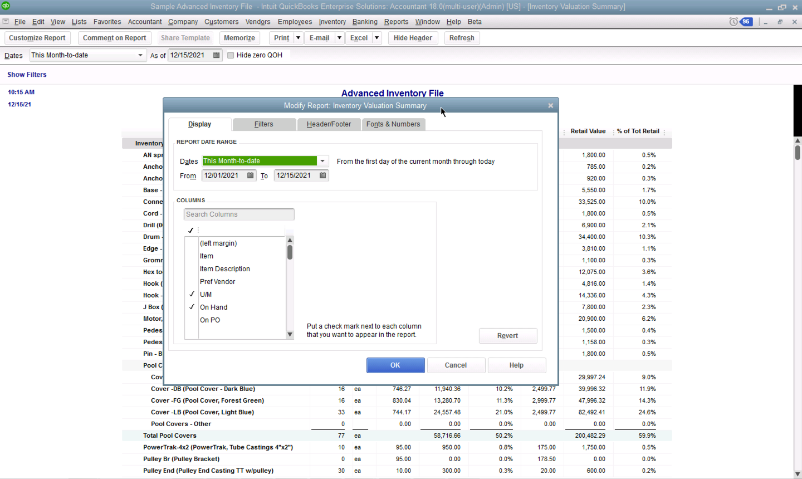This screenshot has height=479, width=802.
Task: Click the reminders clock icon in menu bar
Action: click(733, 22)
